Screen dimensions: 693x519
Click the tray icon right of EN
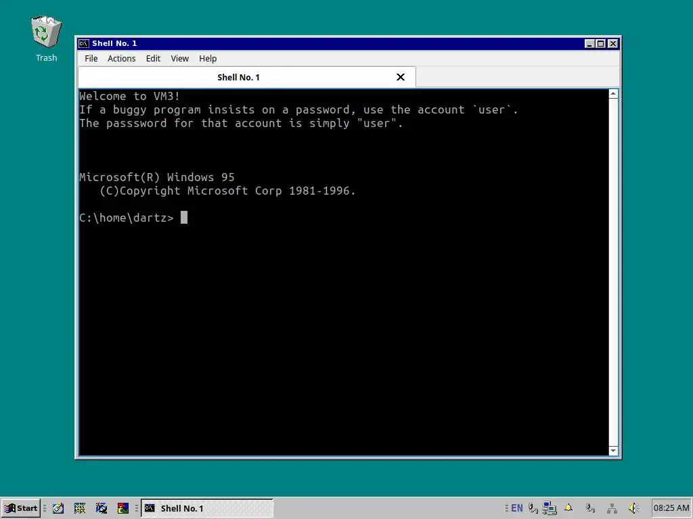click(x=533, y=508)
